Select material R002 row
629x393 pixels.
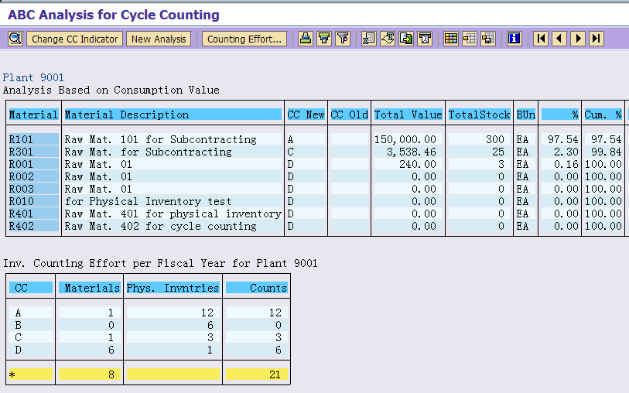pos(34,176)
